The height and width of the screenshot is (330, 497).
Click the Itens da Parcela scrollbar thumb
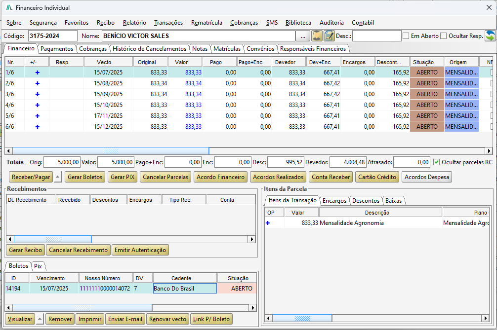[302, 318]
